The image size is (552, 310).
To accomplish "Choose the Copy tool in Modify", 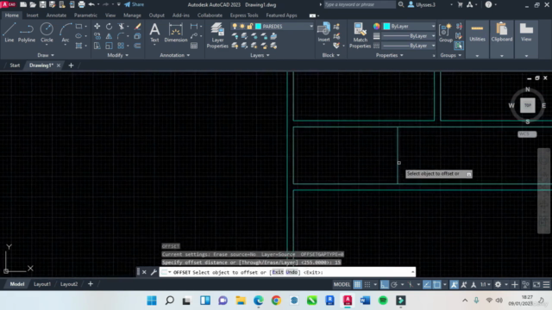I will click(x=97, y=36).
